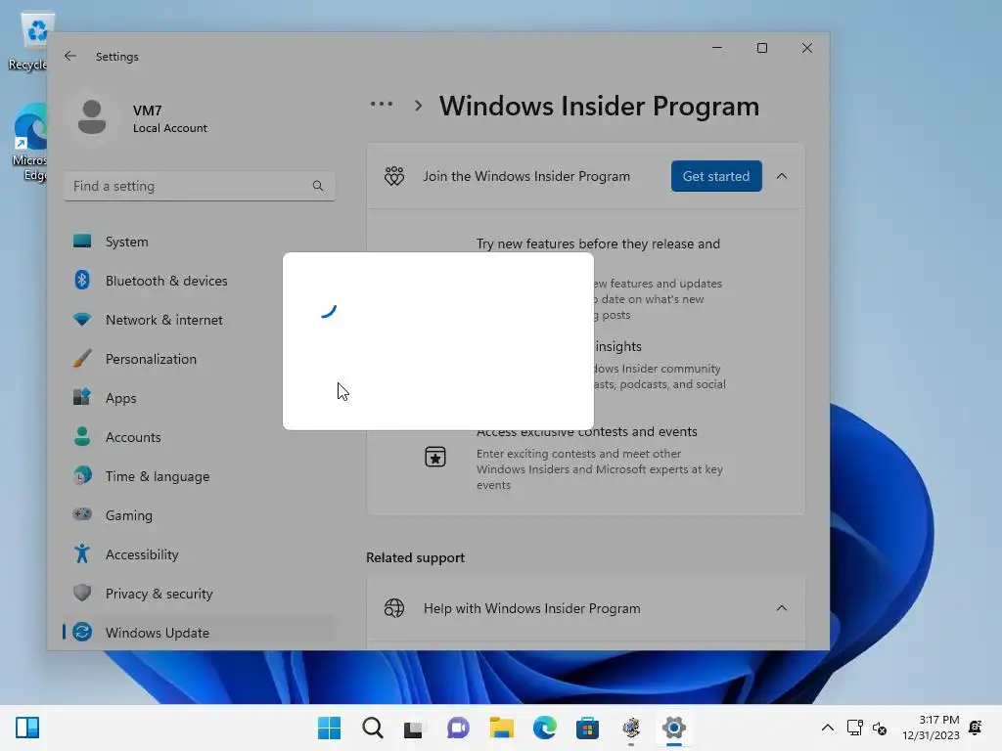Viewport: 1002px width, 751px height.
Task: Click the Bluetooth icon in sidebar
Action: tap(82, 281)
